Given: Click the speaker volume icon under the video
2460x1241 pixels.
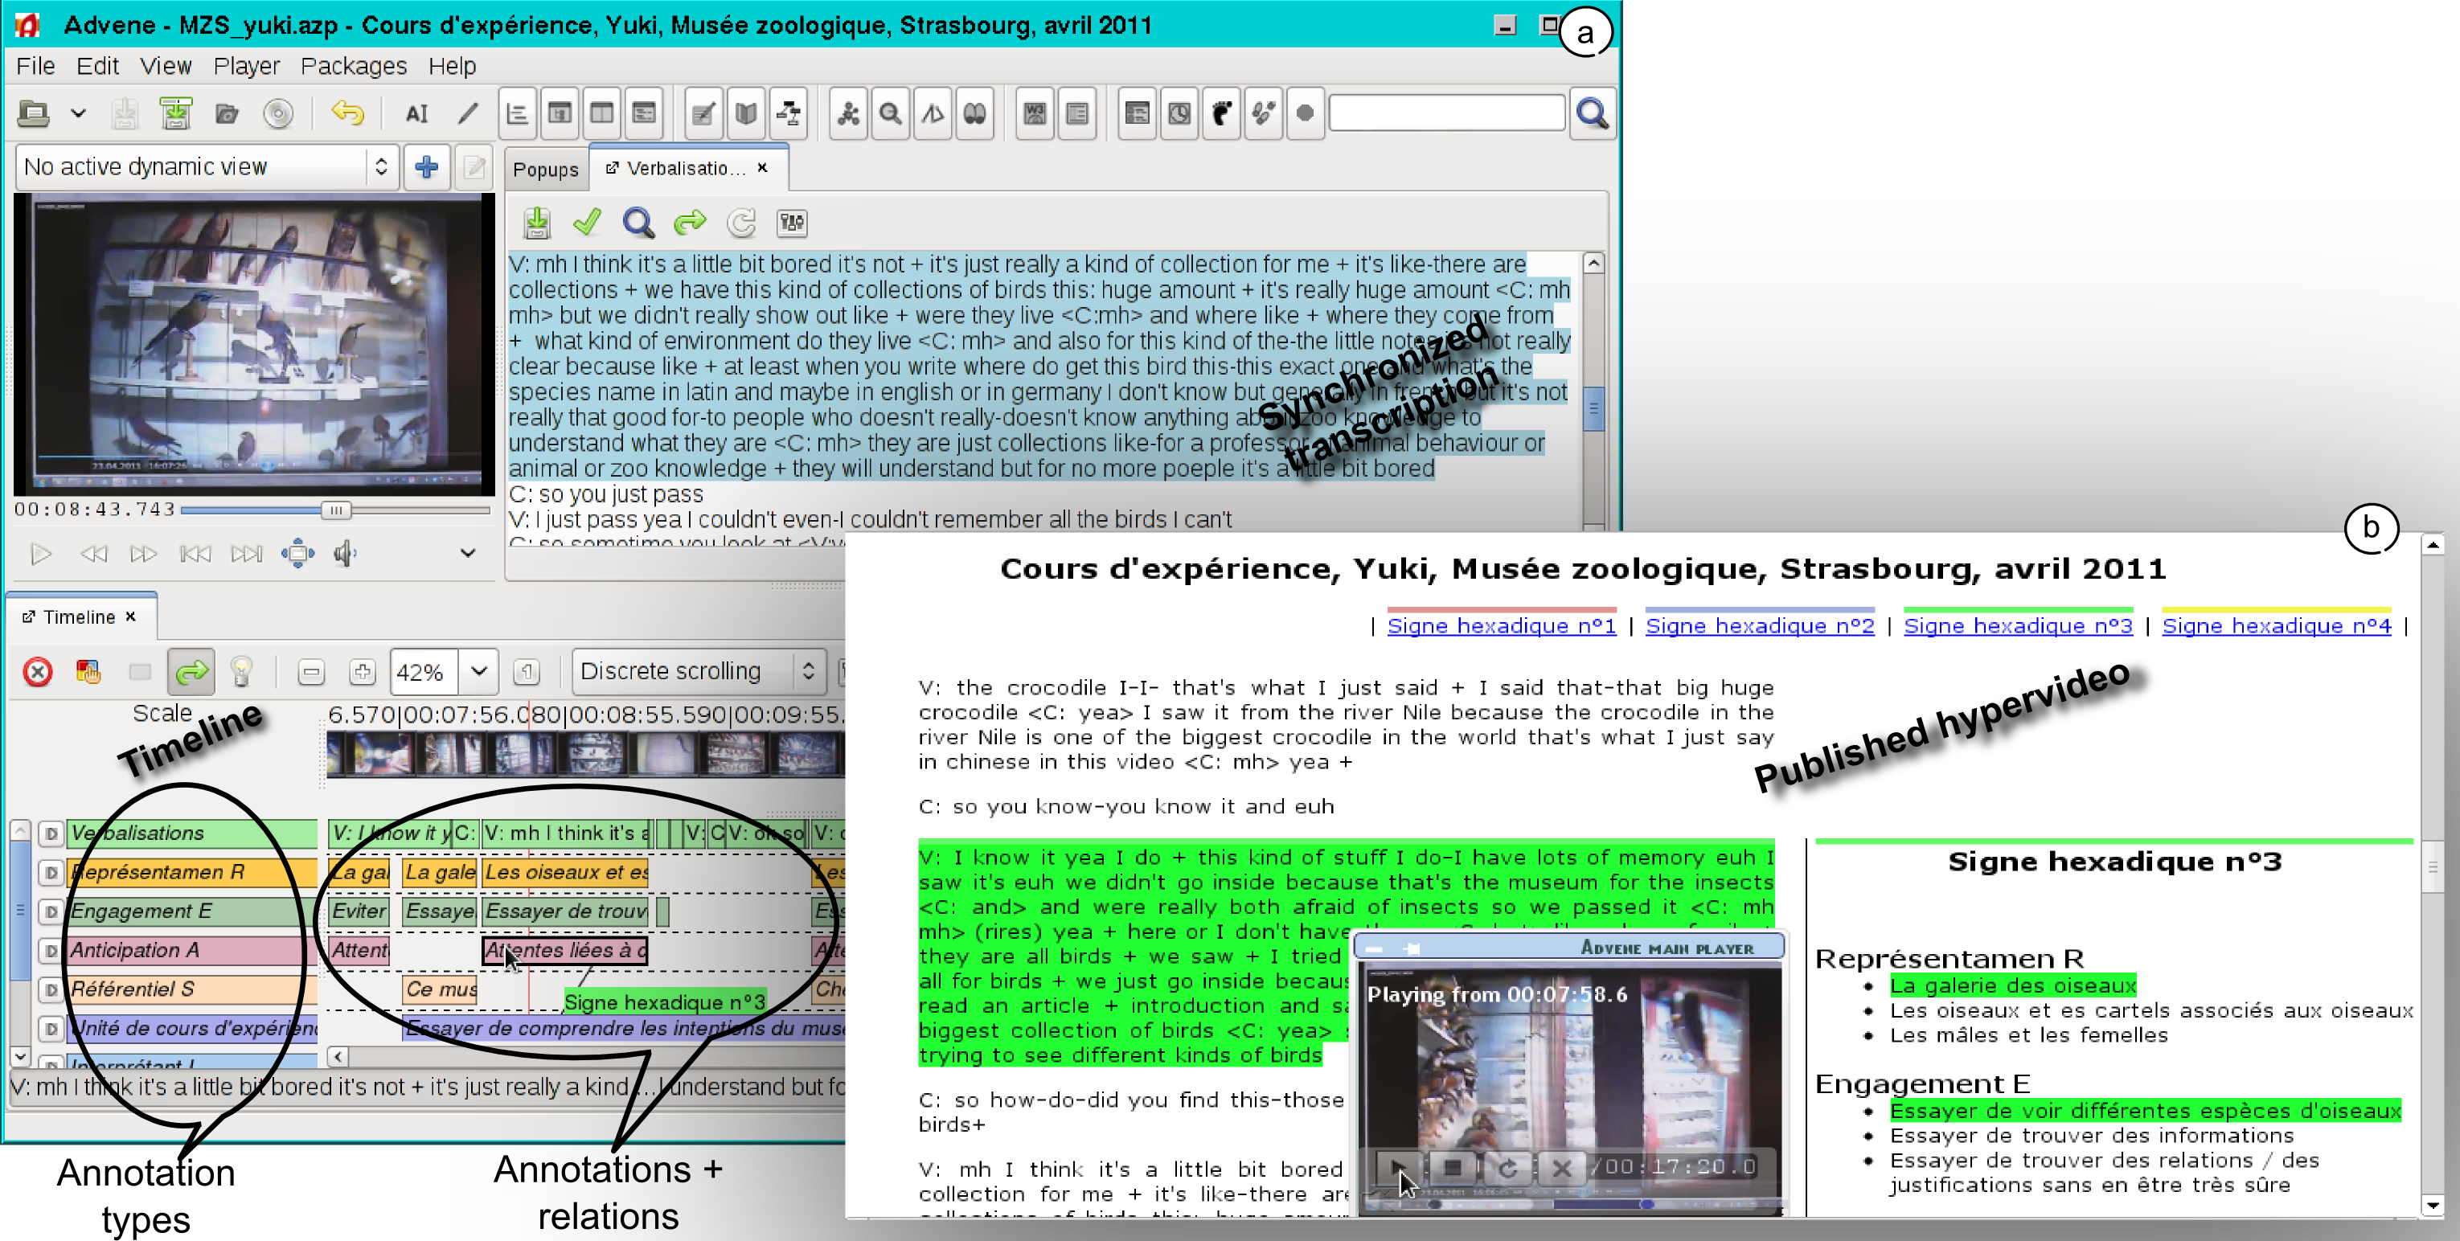Looking at the screenshot, I should (x=345, y=554).
